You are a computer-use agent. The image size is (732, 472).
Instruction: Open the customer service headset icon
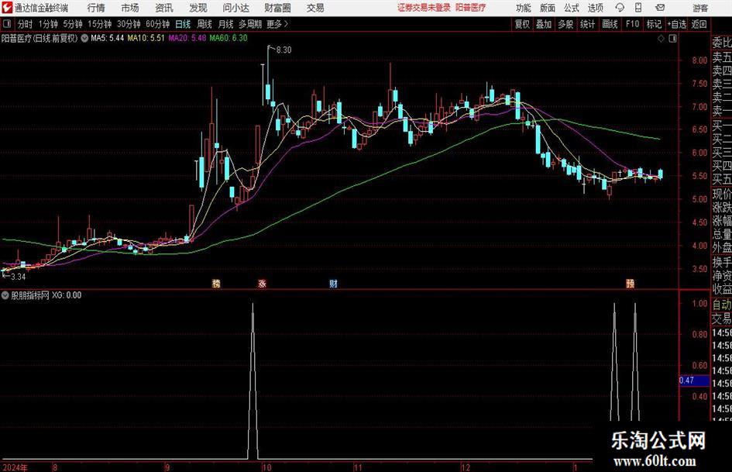(x=620, y=8)
